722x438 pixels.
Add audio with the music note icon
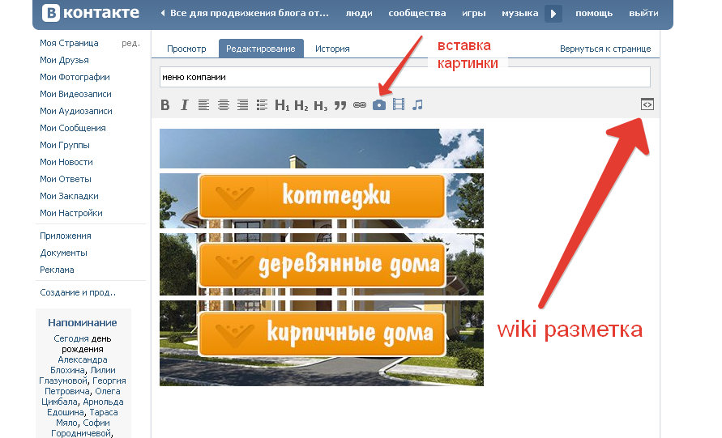coord(417,104)
